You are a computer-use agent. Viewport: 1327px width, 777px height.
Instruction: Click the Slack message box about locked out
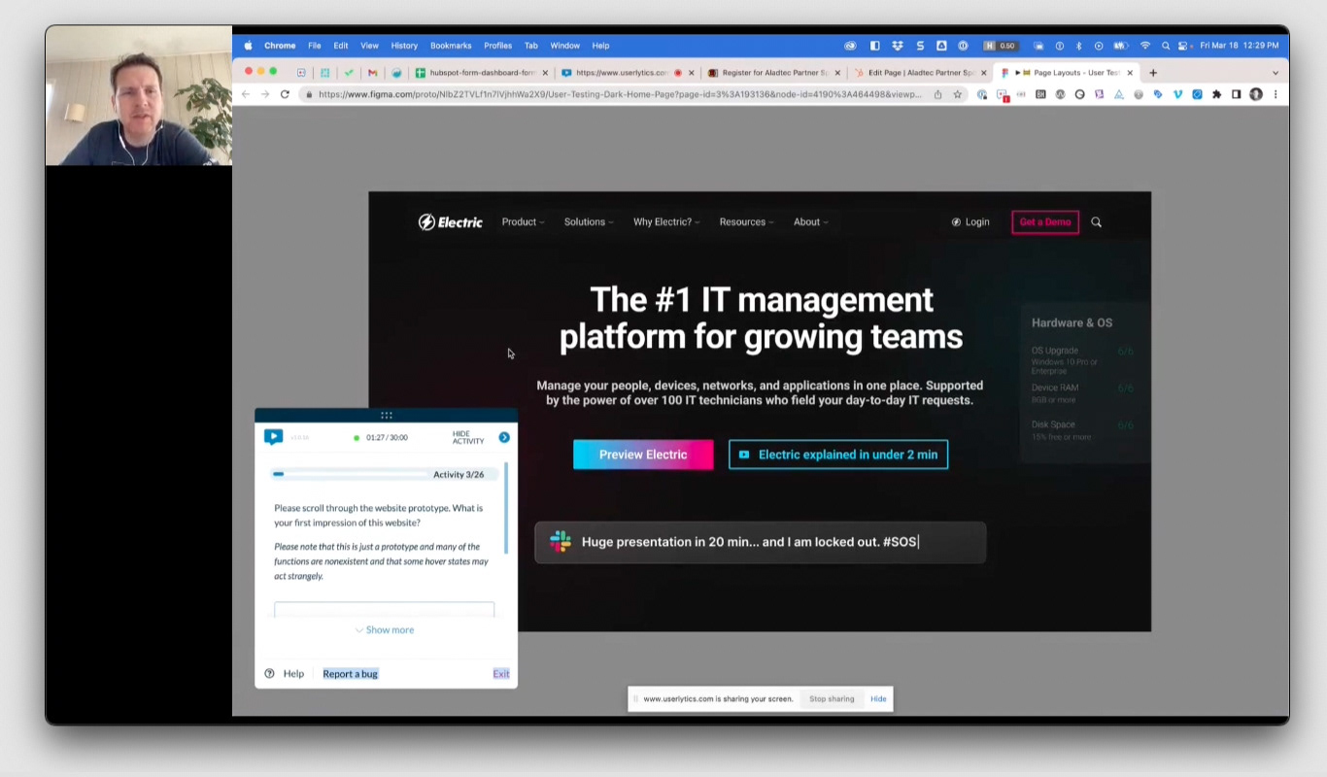click(760, 542)
